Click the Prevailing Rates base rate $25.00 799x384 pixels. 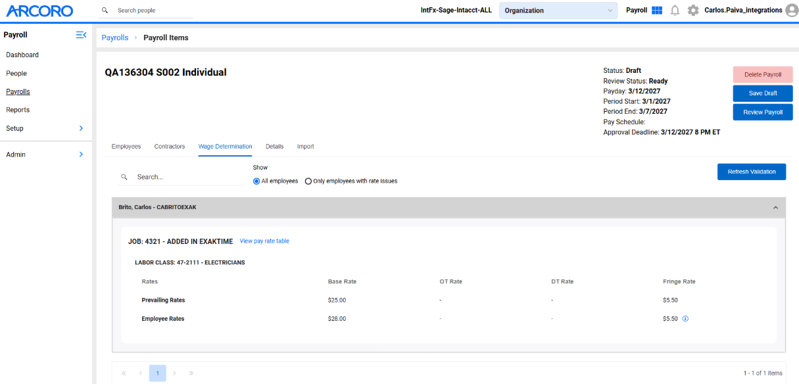(337, 300)
